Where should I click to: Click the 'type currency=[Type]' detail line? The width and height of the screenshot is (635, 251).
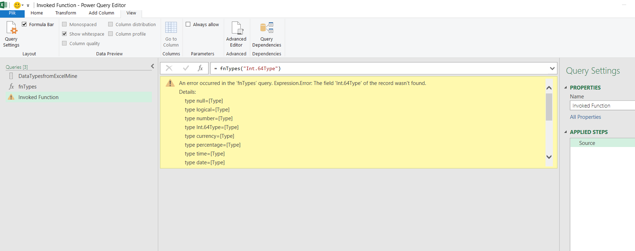coord(209,136)
